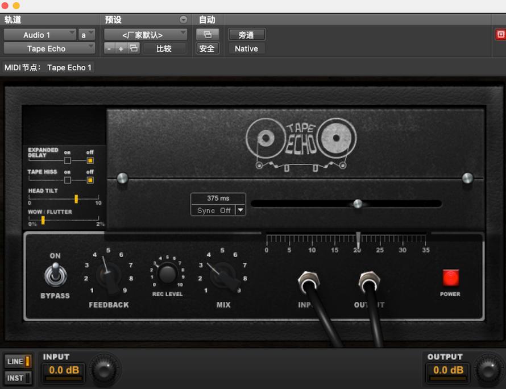Image resolution: width=506 pixels, height=389 pixels.
Task: Open the insert position 'a' selector
Action: click(86, 35)
